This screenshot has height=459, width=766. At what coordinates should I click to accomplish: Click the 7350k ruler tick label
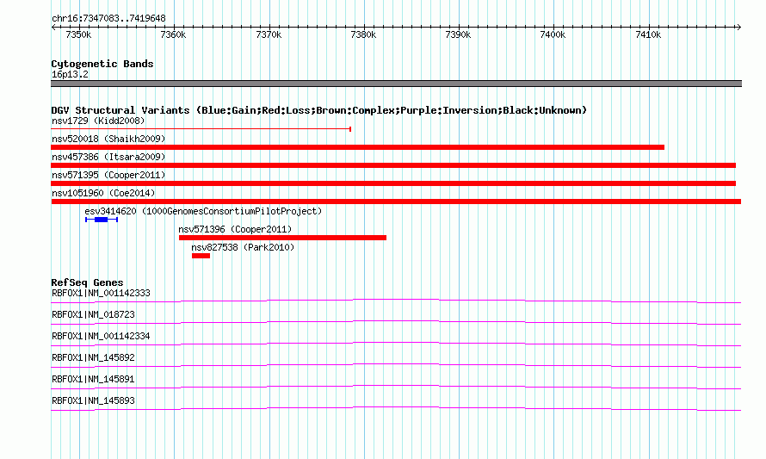coord(78,35)
